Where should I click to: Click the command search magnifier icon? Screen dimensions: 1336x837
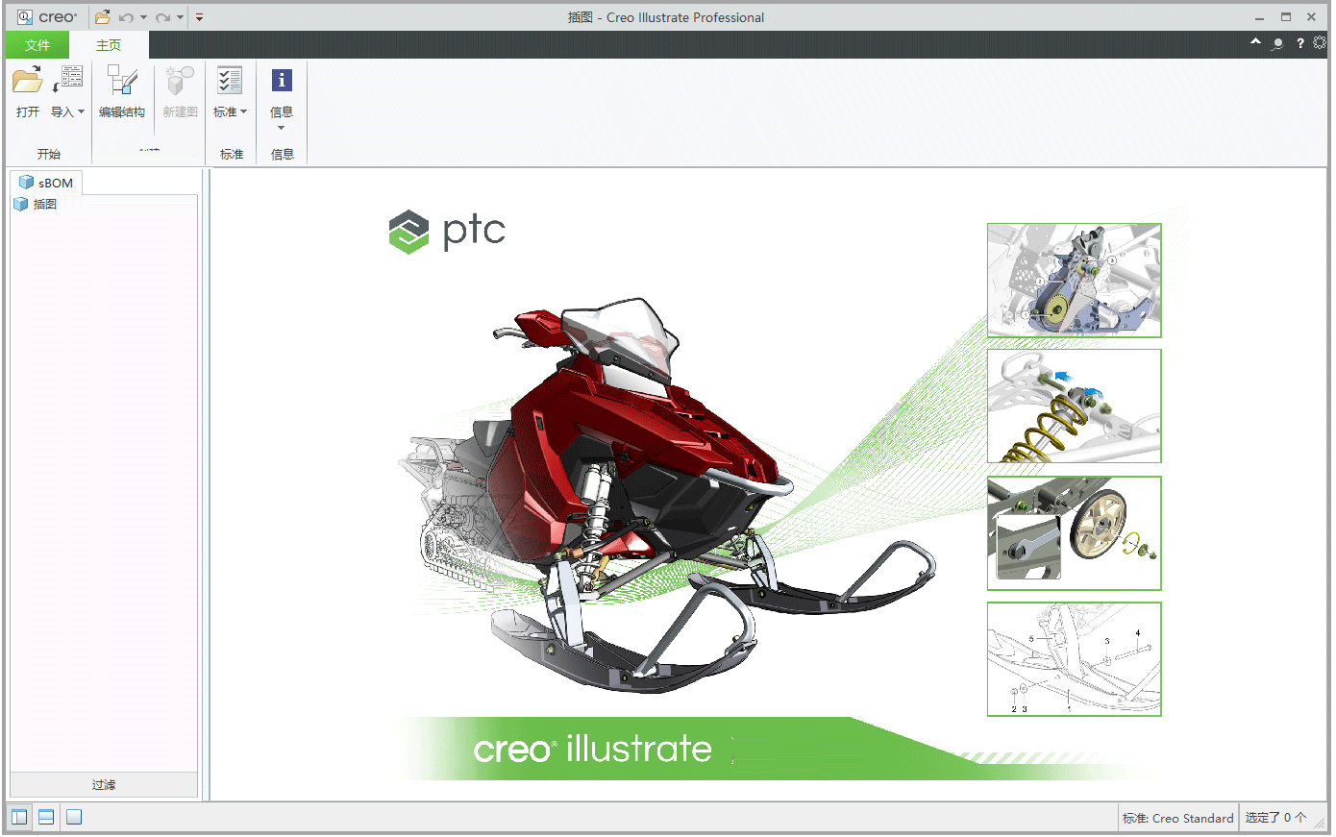(x=1277, y=43)
